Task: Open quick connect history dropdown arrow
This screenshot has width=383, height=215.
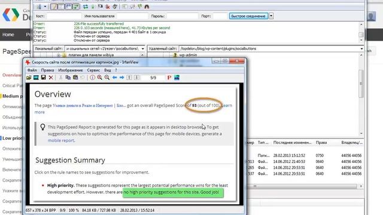Action: coord(271,16)
